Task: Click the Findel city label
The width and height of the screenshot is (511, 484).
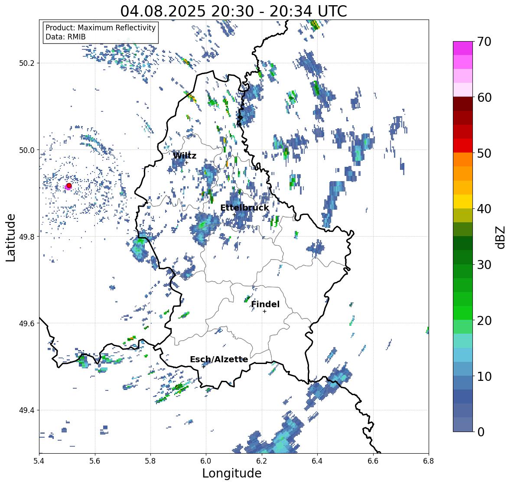Action: 265,304
